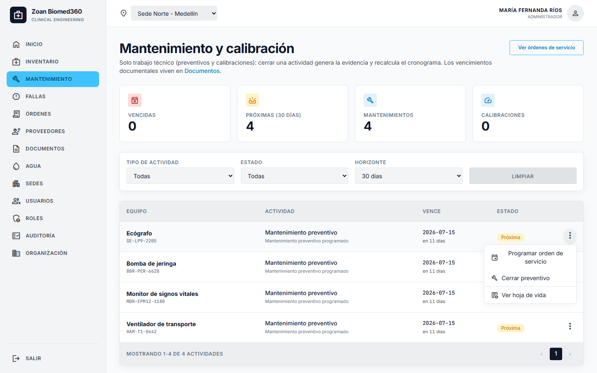The height and width of the screenshot is (373, 597).
Task: Choose Cerrar preventivo from the menu
Action: (530, 278)
